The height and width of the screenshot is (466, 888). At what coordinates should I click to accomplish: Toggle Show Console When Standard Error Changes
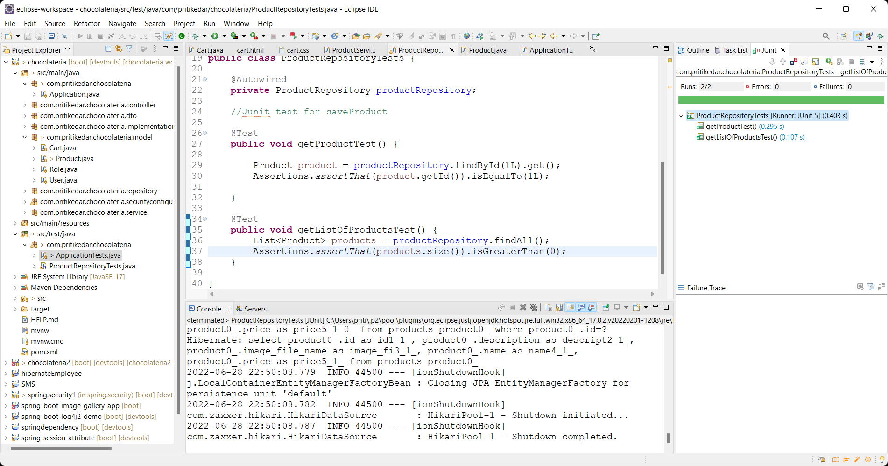[592, 307]
